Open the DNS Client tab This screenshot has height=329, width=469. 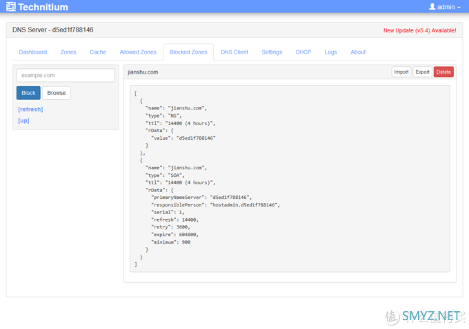(234, 52)
